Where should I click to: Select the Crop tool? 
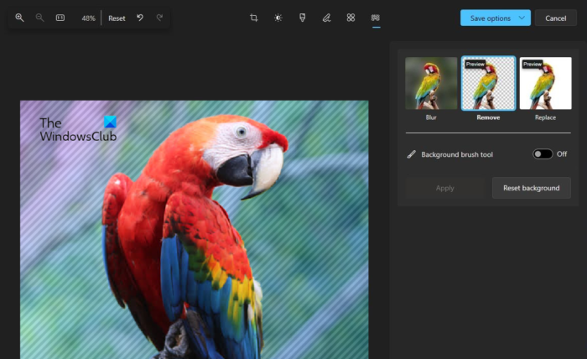(254, 18)
